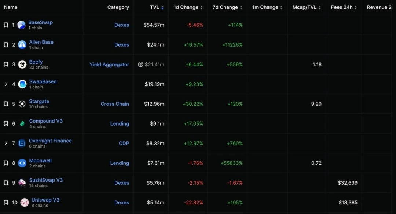Open the Cross Chain category link
This screenshot has height=214, width=396.
(x=115, y=104)
